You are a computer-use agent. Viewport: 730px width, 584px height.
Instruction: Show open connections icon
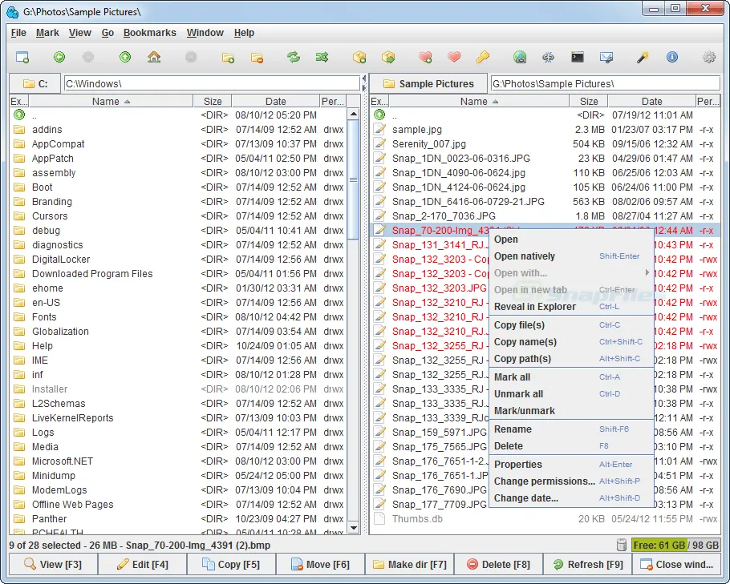pyautogui.click(x=549, y=57)
